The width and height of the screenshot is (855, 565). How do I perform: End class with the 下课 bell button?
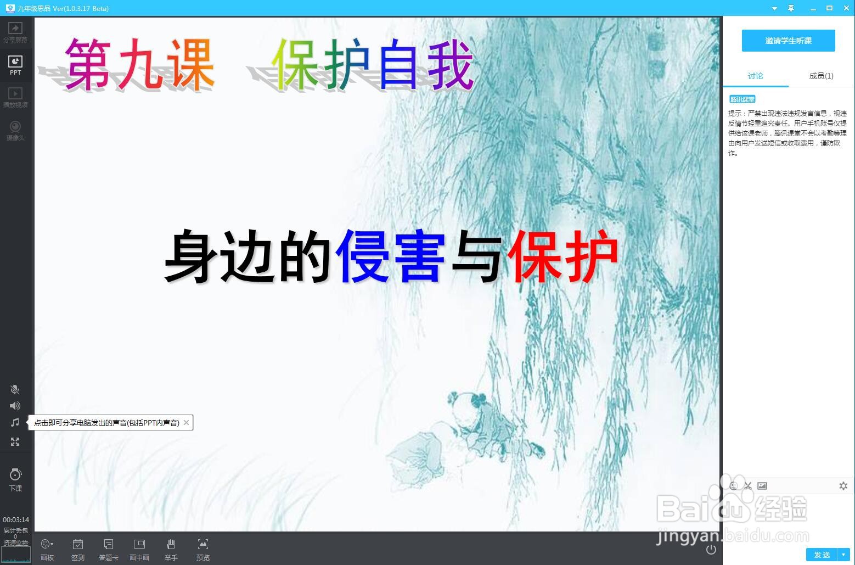[15, 479]
